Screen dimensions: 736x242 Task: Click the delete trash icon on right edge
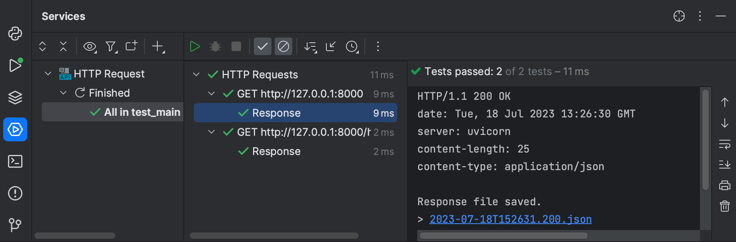coord(725,206)
